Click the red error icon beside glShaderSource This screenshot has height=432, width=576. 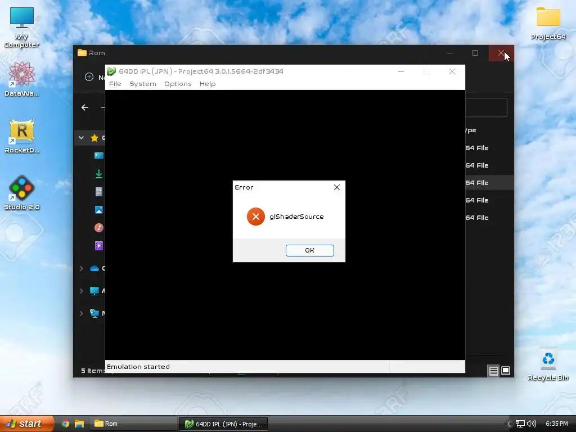[256, 217]
